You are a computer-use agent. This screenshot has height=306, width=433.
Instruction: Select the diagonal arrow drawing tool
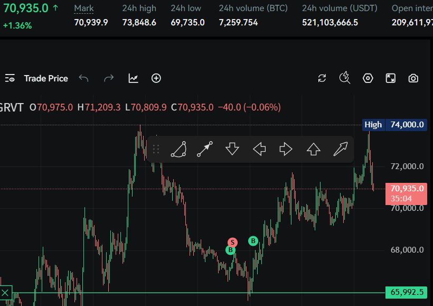pos(341,149)
